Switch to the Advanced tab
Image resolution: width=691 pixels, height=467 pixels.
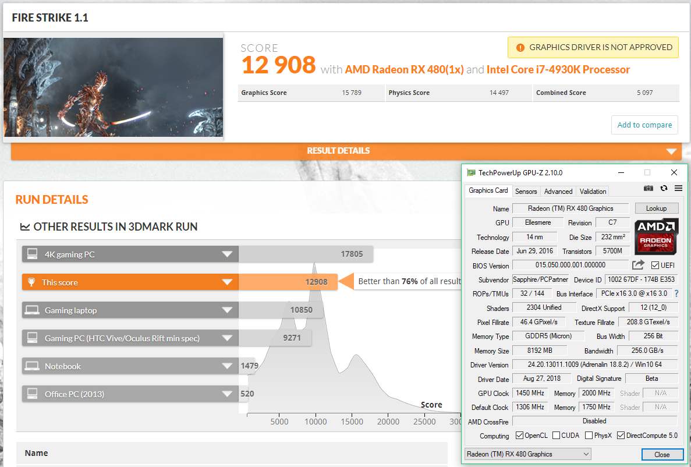pos(558,192)
